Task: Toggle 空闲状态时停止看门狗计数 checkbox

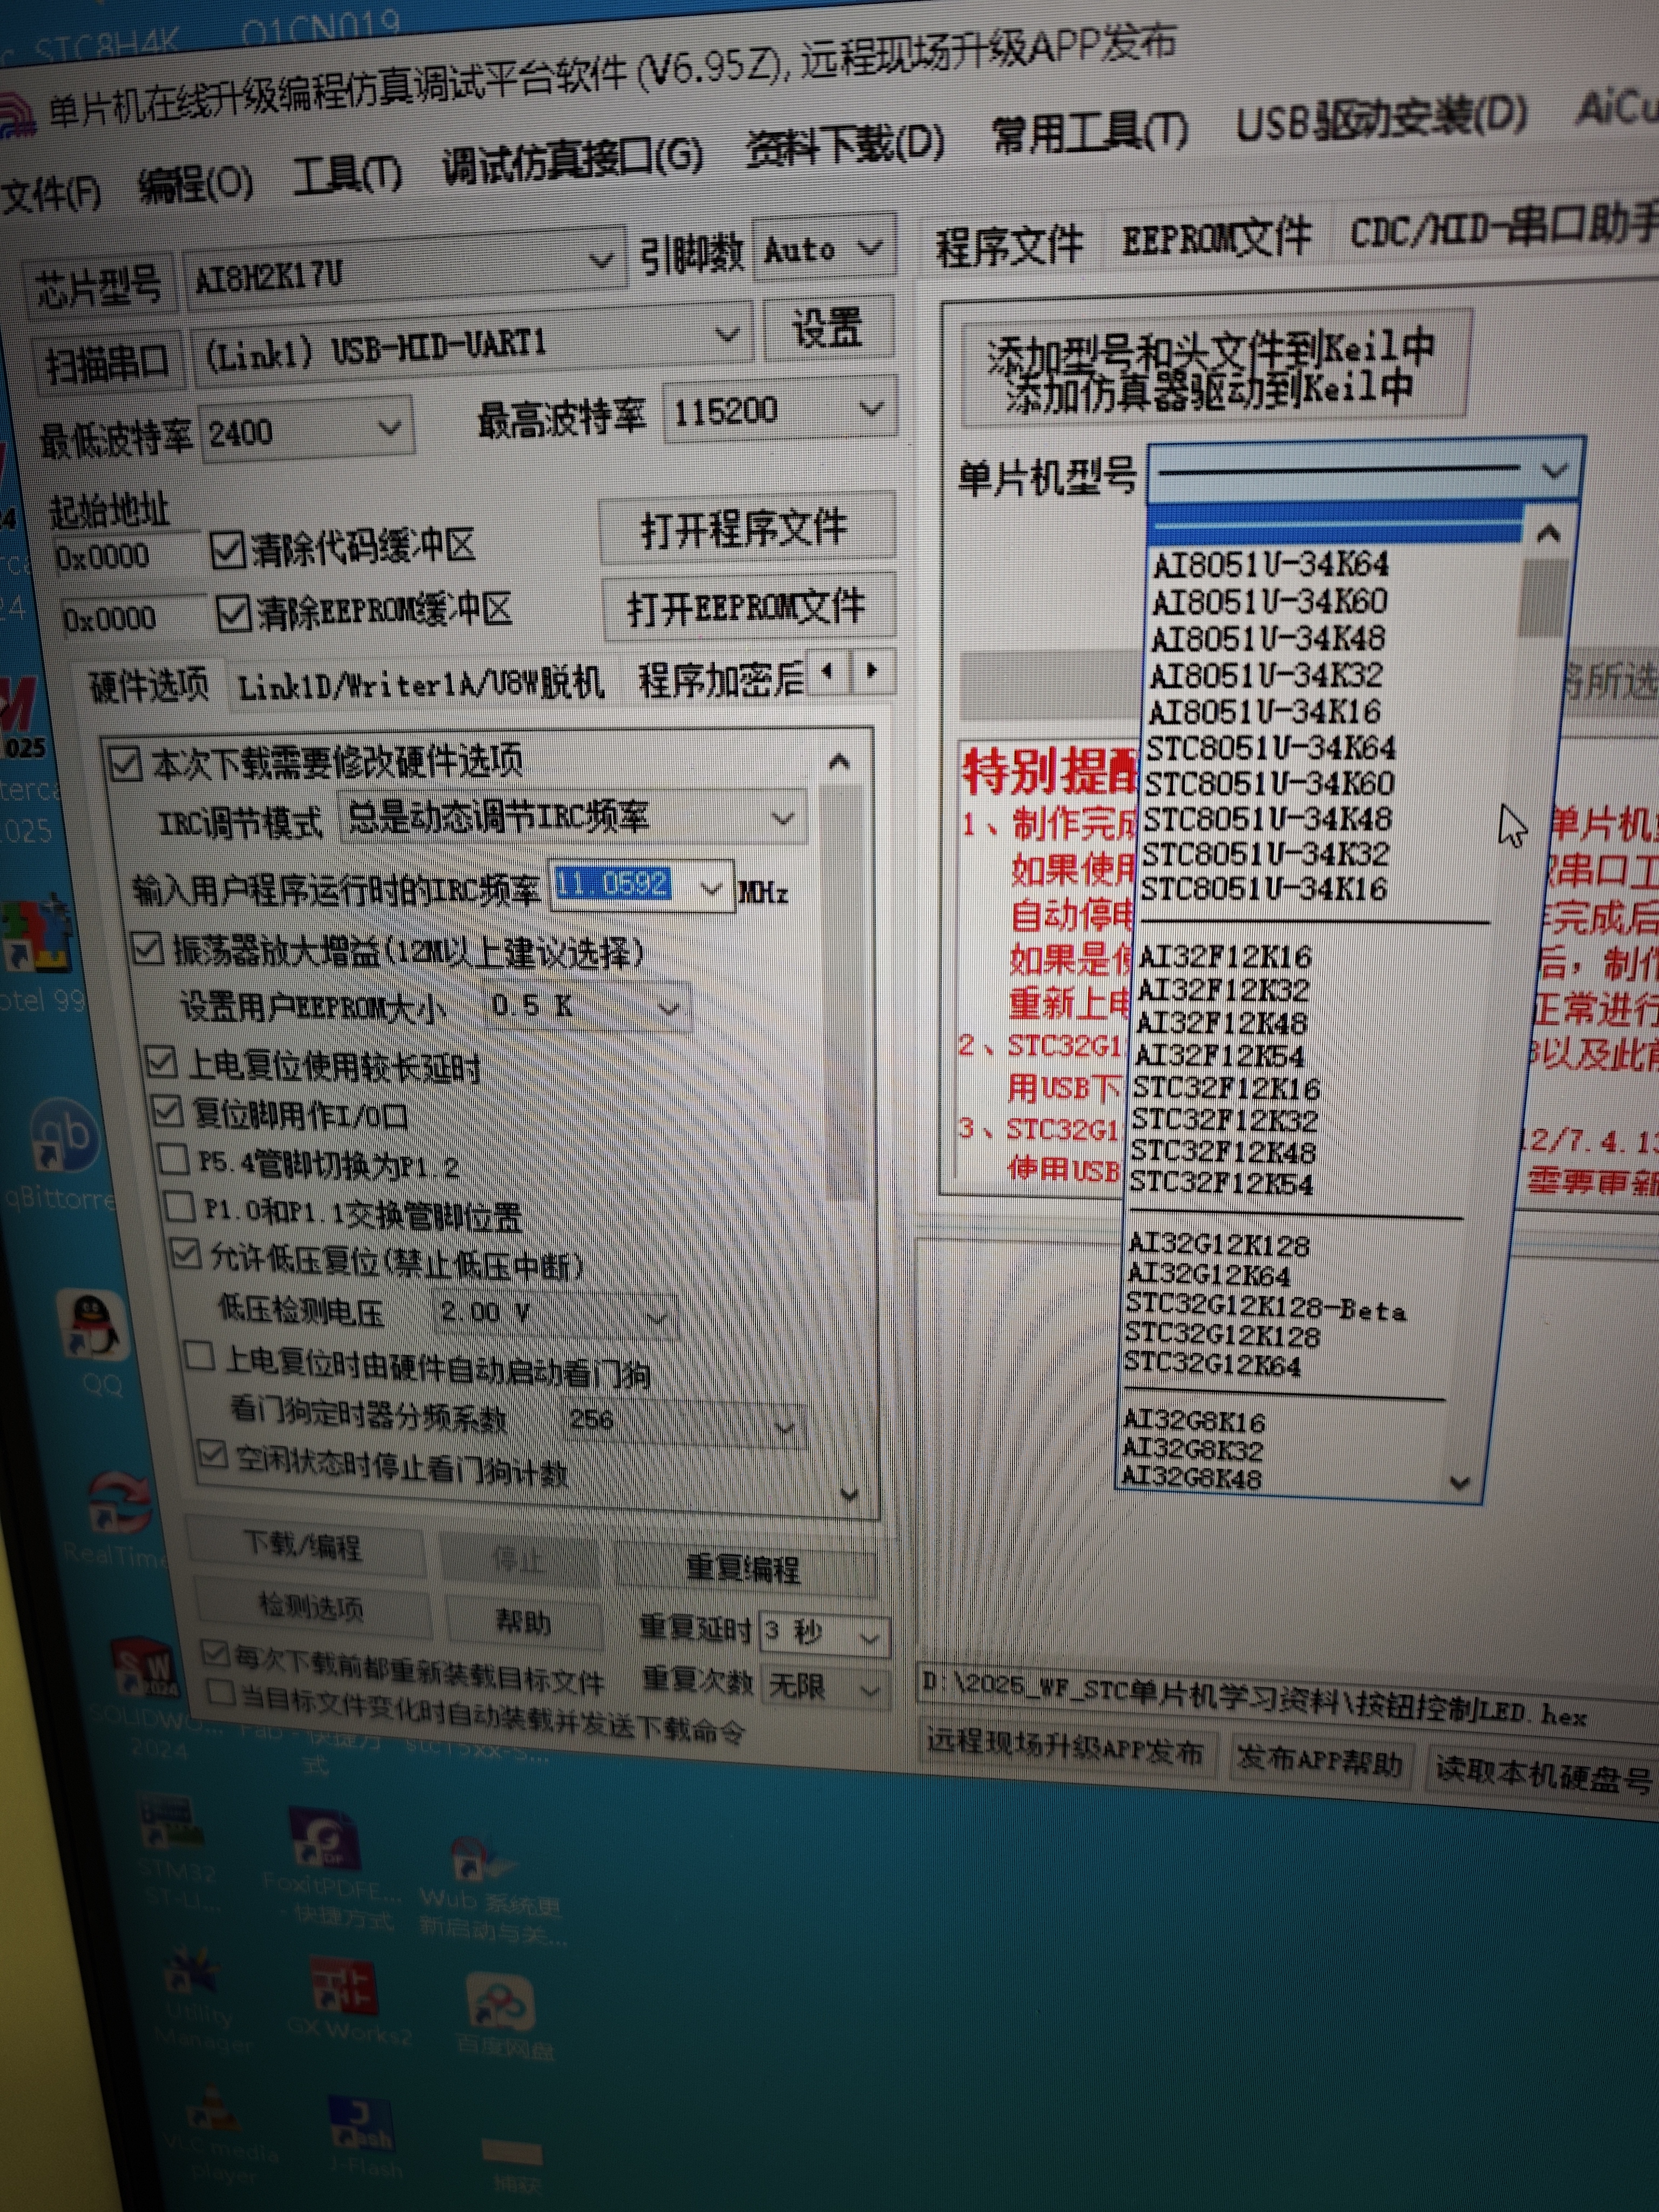Action: coord(213,1455)
